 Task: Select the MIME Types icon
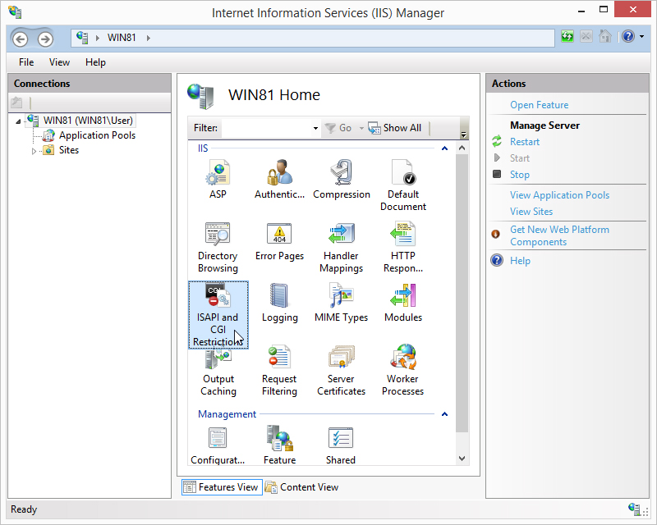(x=342, y=304)
